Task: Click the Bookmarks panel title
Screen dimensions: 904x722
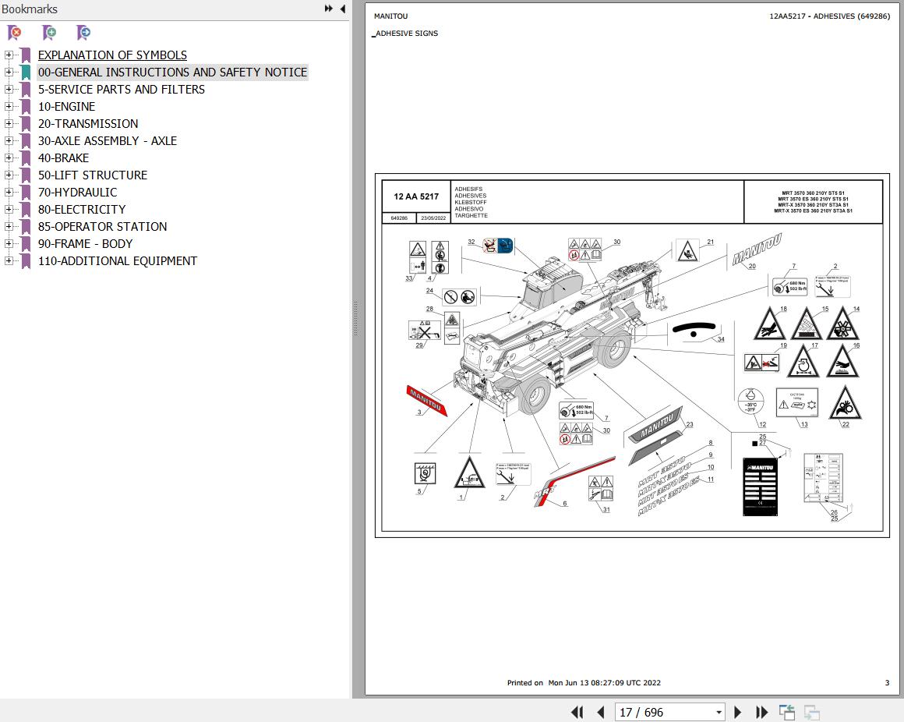Action: [30, 9]
